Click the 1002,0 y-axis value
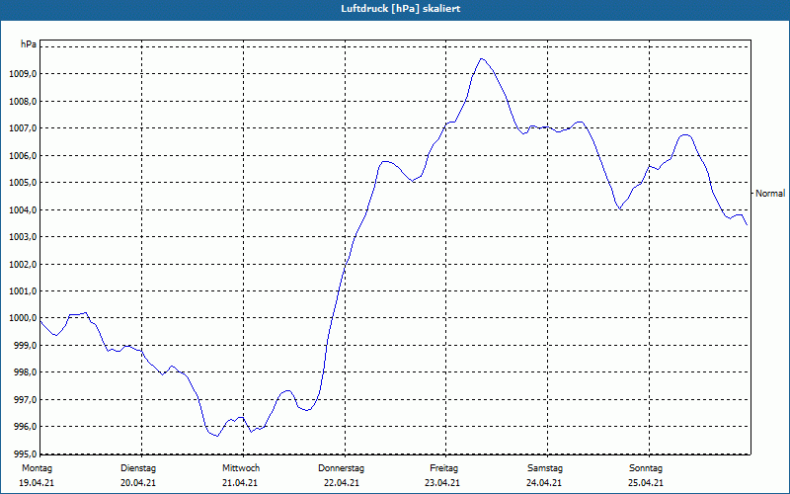 23,264
